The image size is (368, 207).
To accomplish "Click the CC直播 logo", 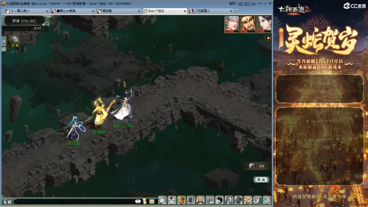I will pyautogui.click(x=355, y=5).
